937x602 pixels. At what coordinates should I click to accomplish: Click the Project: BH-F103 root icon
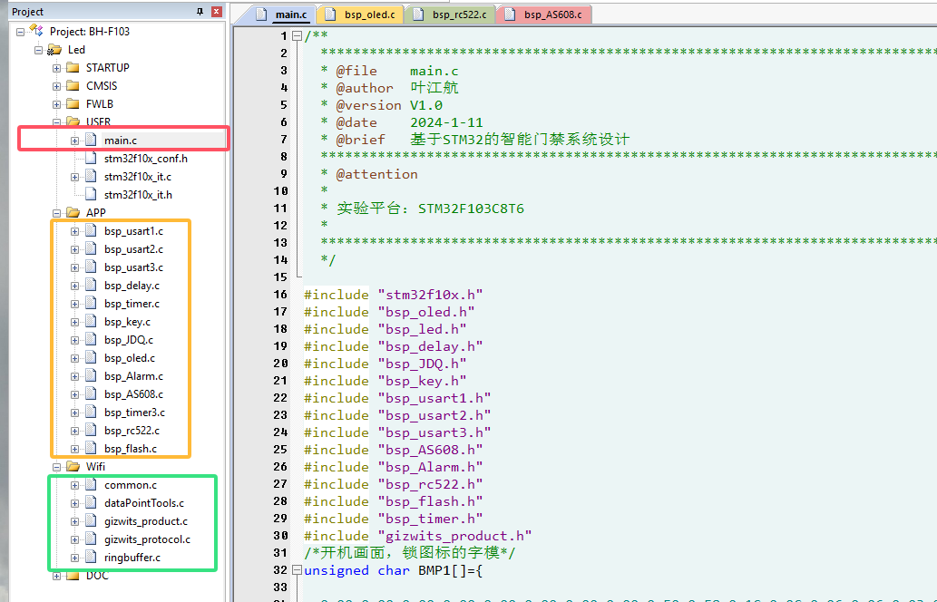click(x=36, y=31)
